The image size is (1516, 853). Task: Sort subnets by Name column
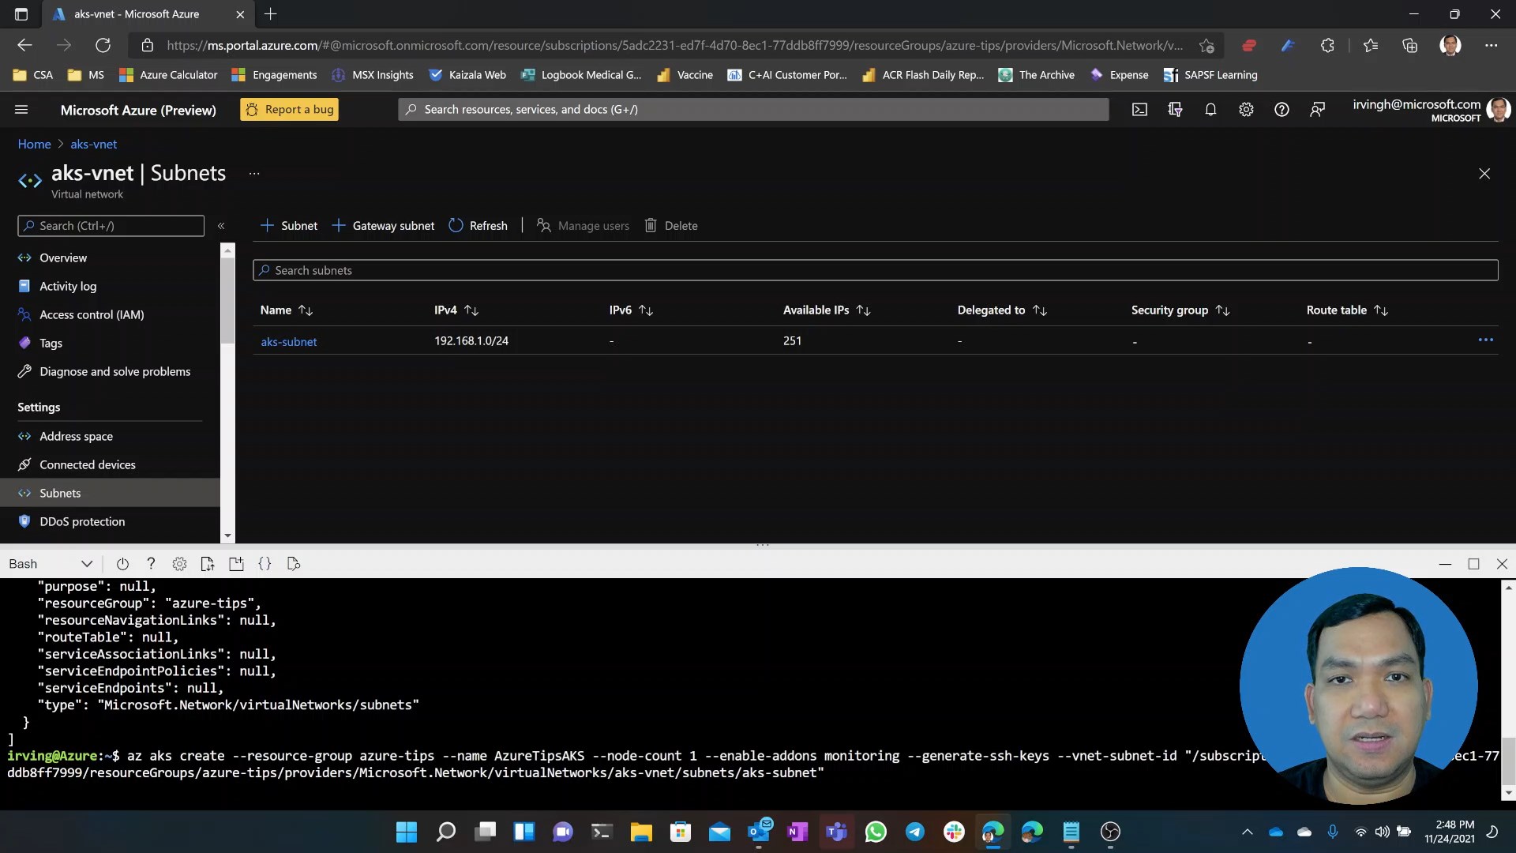[x=287, y=310]
